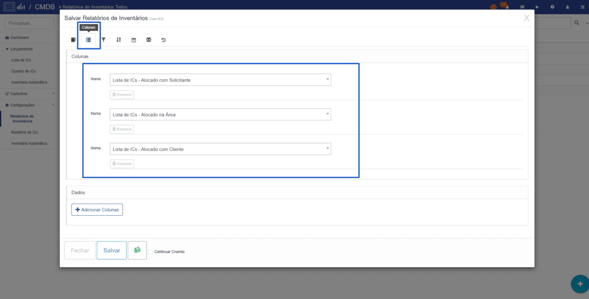Open the filter funnel tab
The width and height of the screenshot is (589, 299).
click(x=104, y=40)
